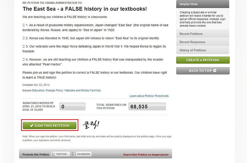Click the total signatures counter 68,535
247x163 pixels.
click(x=147, y=106)
